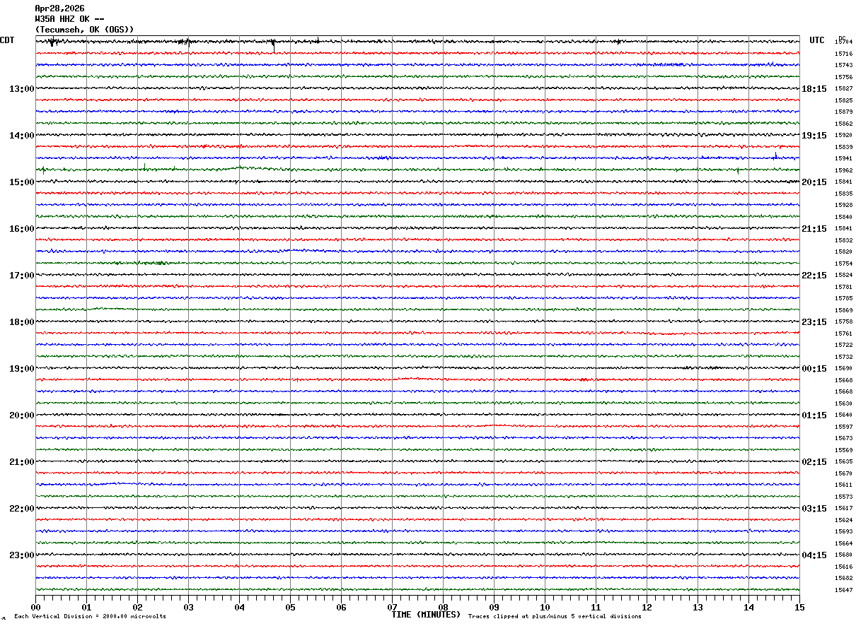856x626 pixels.
Task: Select DC offset value 15743
Action: 843,66
